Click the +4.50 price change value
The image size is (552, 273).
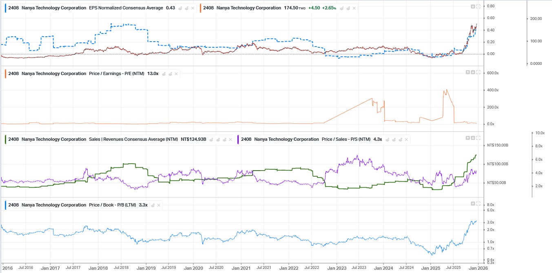[314, 8]
